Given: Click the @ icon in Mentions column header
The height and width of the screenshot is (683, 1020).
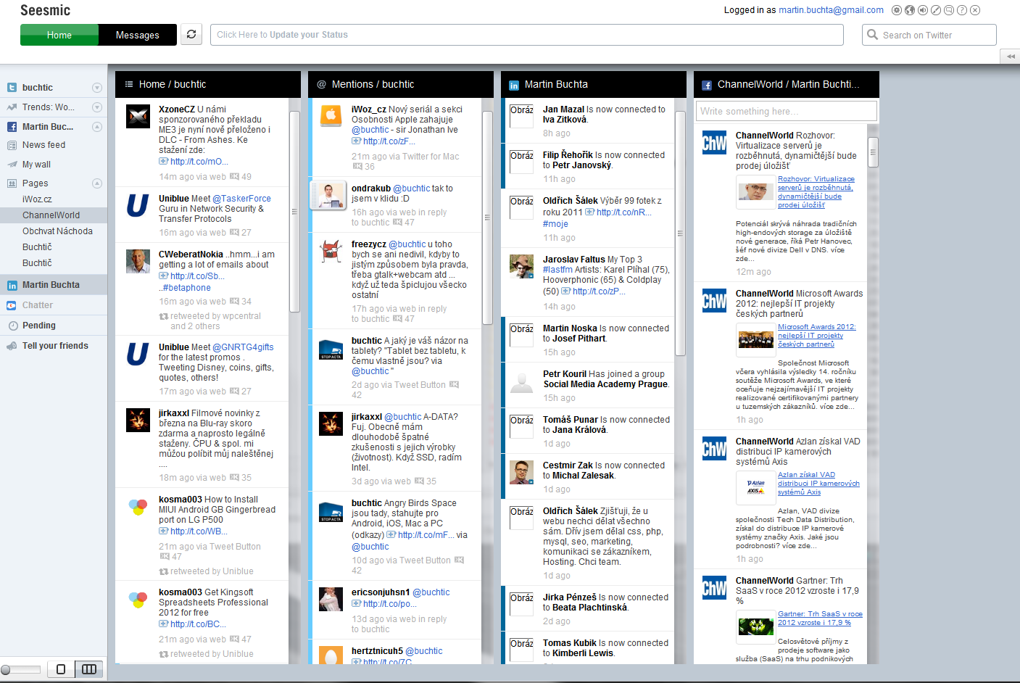Looking at the screenshot, I should tap(321, 84).
